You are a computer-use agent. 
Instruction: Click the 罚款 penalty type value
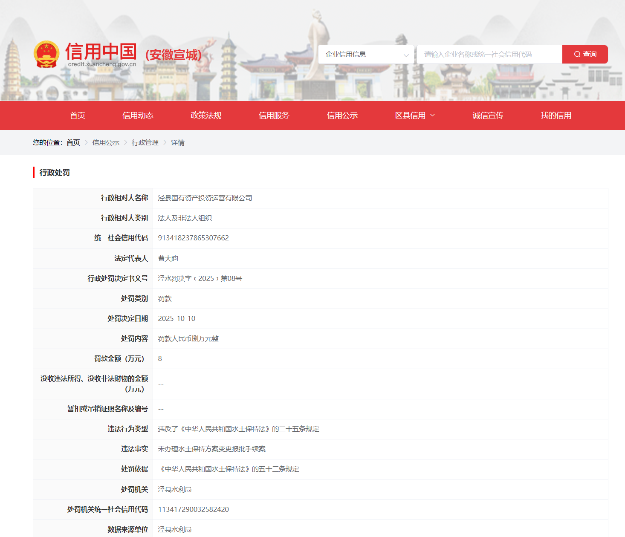(165, 299)
